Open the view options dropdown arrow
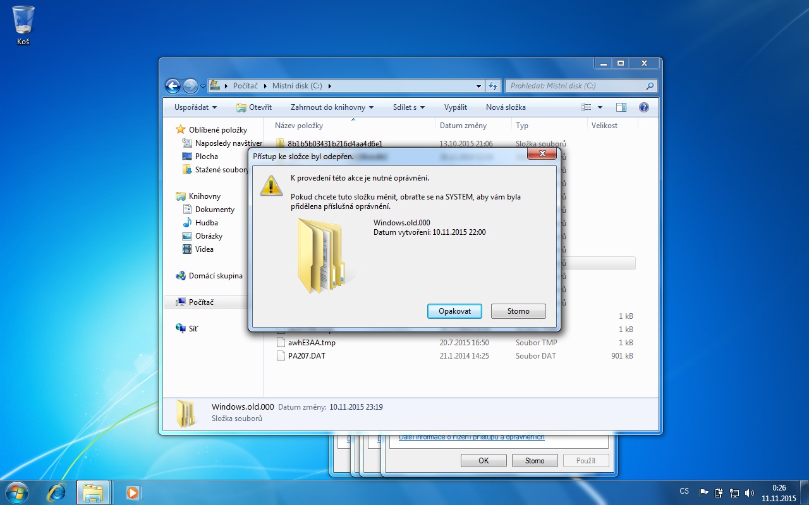The height and width of the screenshot is (505, 809). point(600,107)
